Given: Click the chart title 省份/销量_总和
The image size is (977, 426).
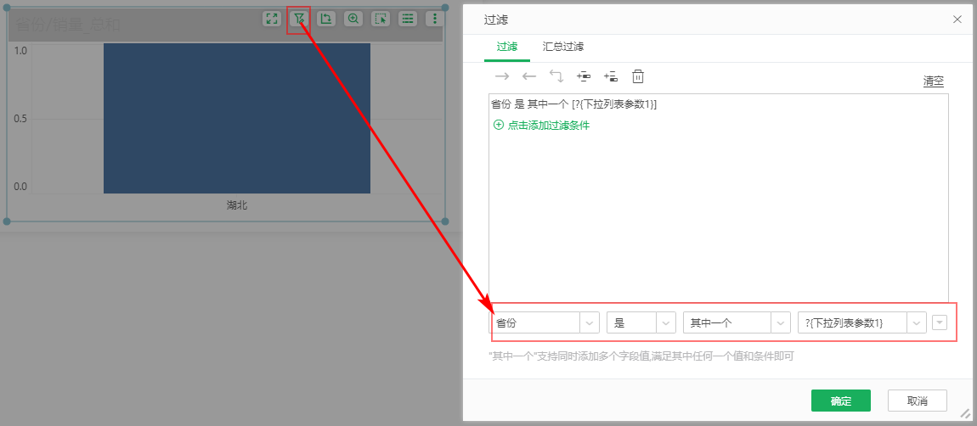Looking at the screenshot, I should [x=68, y=25].
